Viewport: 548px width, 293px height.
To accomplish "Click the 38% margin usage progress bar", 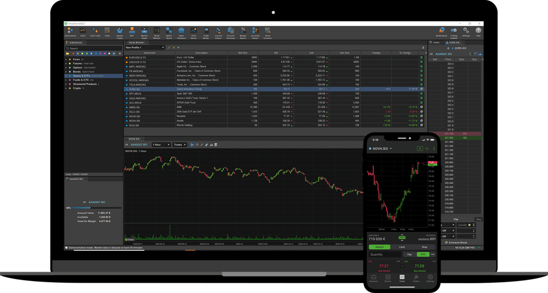I will [x=97, y=208].
